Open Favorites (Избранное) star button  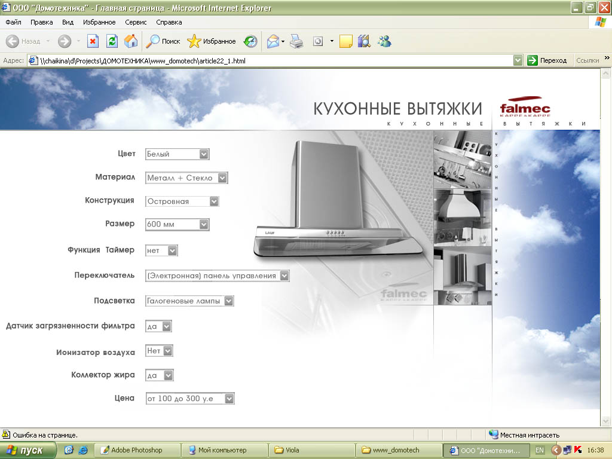point(212,41)
